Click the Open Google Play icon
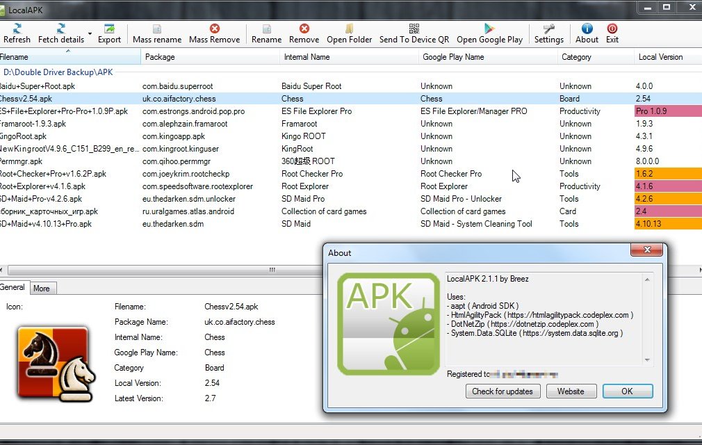The width and height of the screenshot is (702, 445). [489, 29]
